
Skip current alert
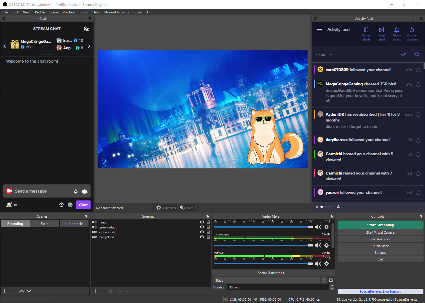point(382,34)
